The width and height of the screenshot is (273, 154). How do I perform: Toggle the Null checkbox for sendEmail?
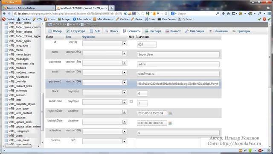pyautogui.click(x=131, y=101)
